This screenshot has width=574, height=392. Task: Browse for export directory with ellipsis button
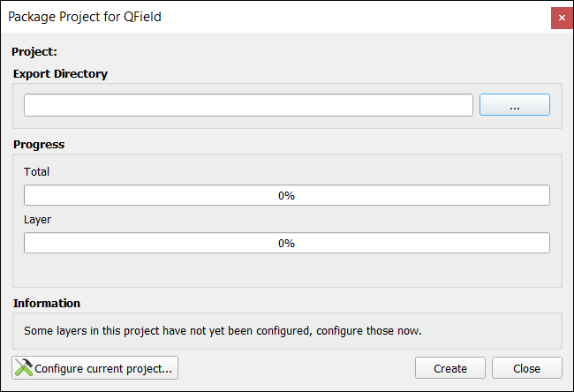pyautogui.click(x=515, y=105)
